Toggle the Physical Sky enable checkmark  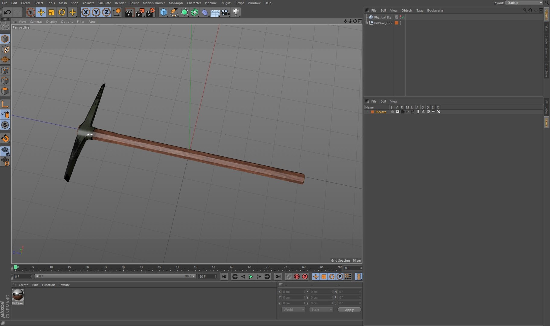pyautogui.click(x=403, y=18)
